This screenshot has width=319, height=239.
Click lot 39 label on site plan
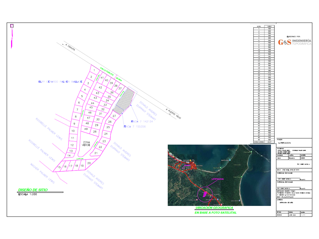click(111, 83)
